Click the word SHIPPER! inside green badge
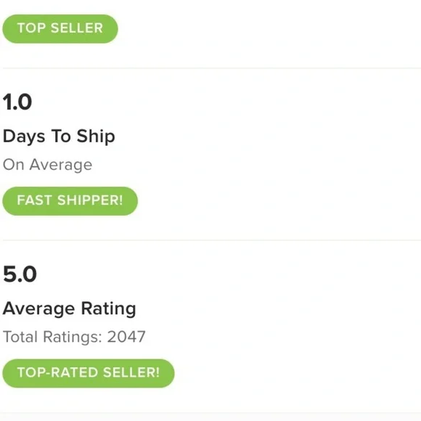The image size is (421, 421). (90, 200)
